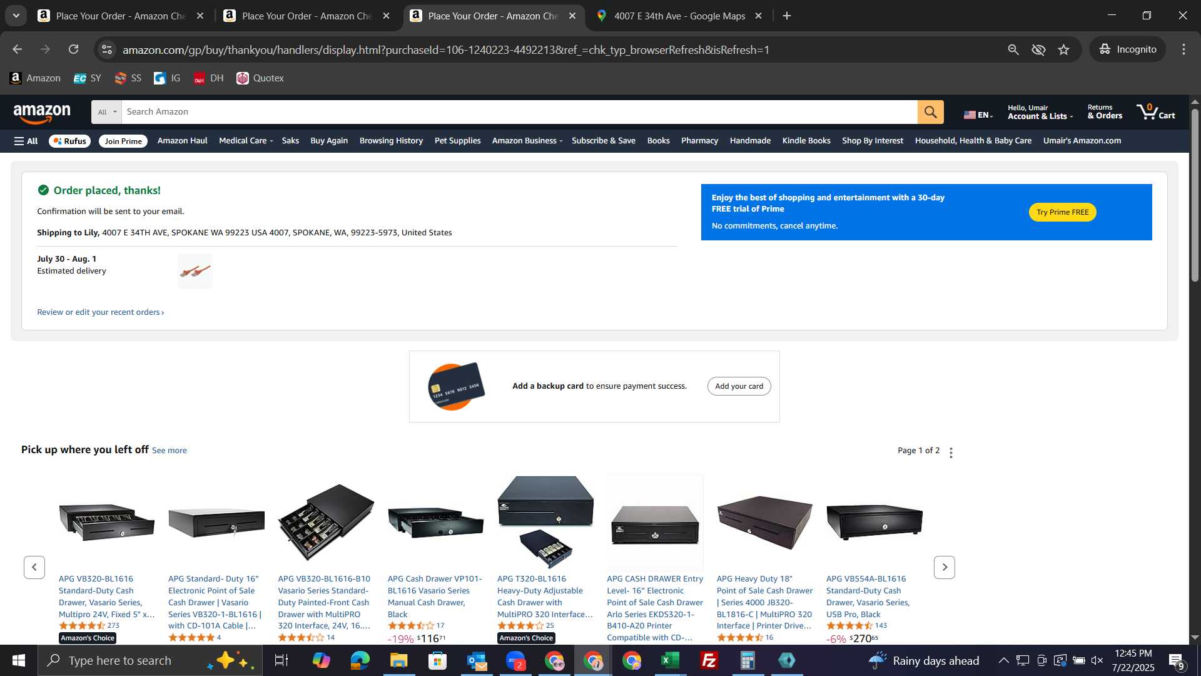Image resolution: width=1201 pixels, height=676 pixels.
Task: Expand the Account & Lists menu
Action: point(1040,112)
